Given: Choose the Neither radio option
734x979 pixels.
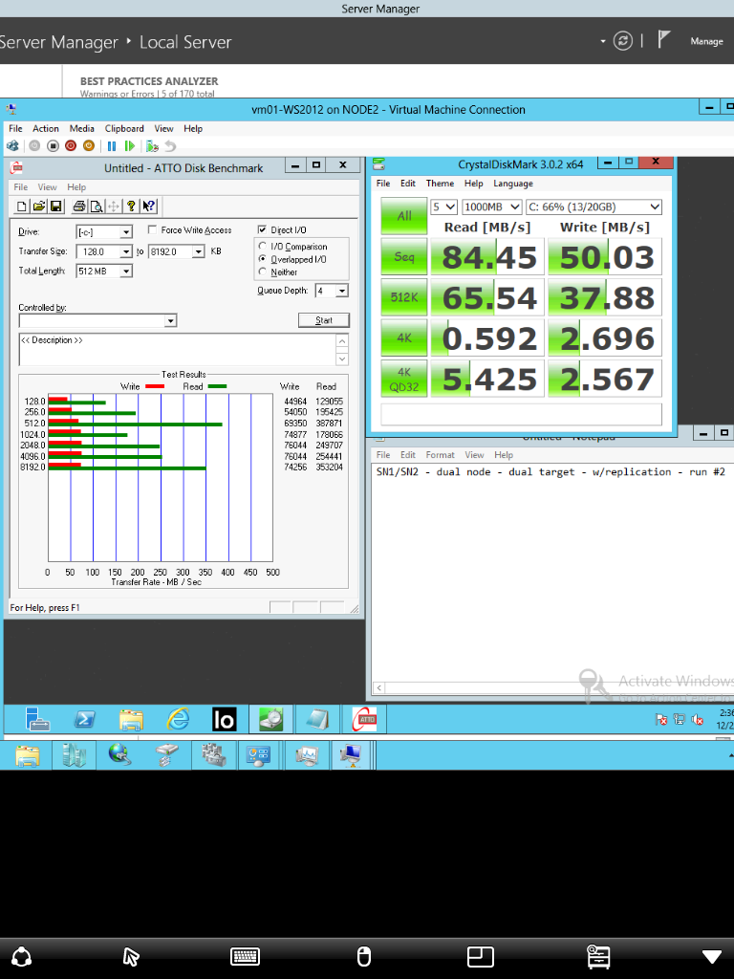Looking at the screenshot, I should [262, 272].
